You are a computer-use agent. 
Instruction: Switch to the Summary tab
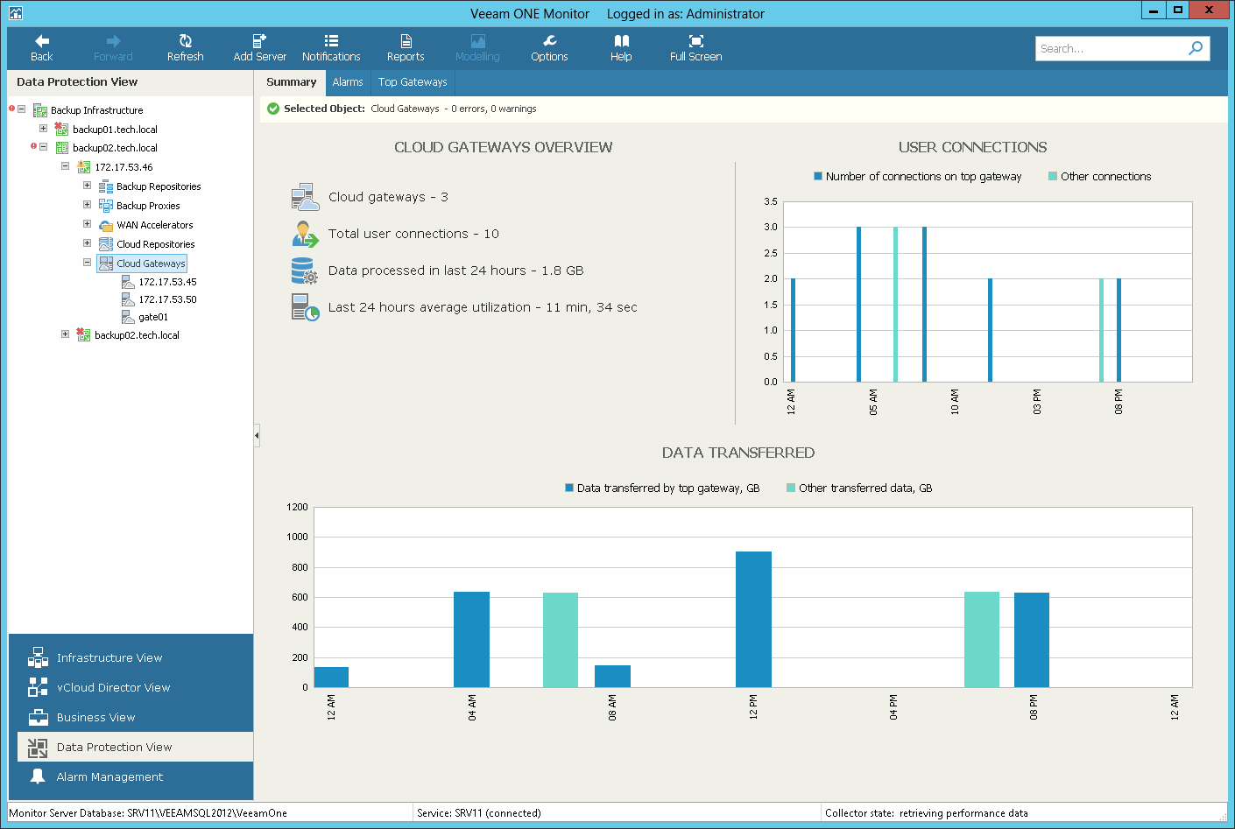click(x=291, y=82)
